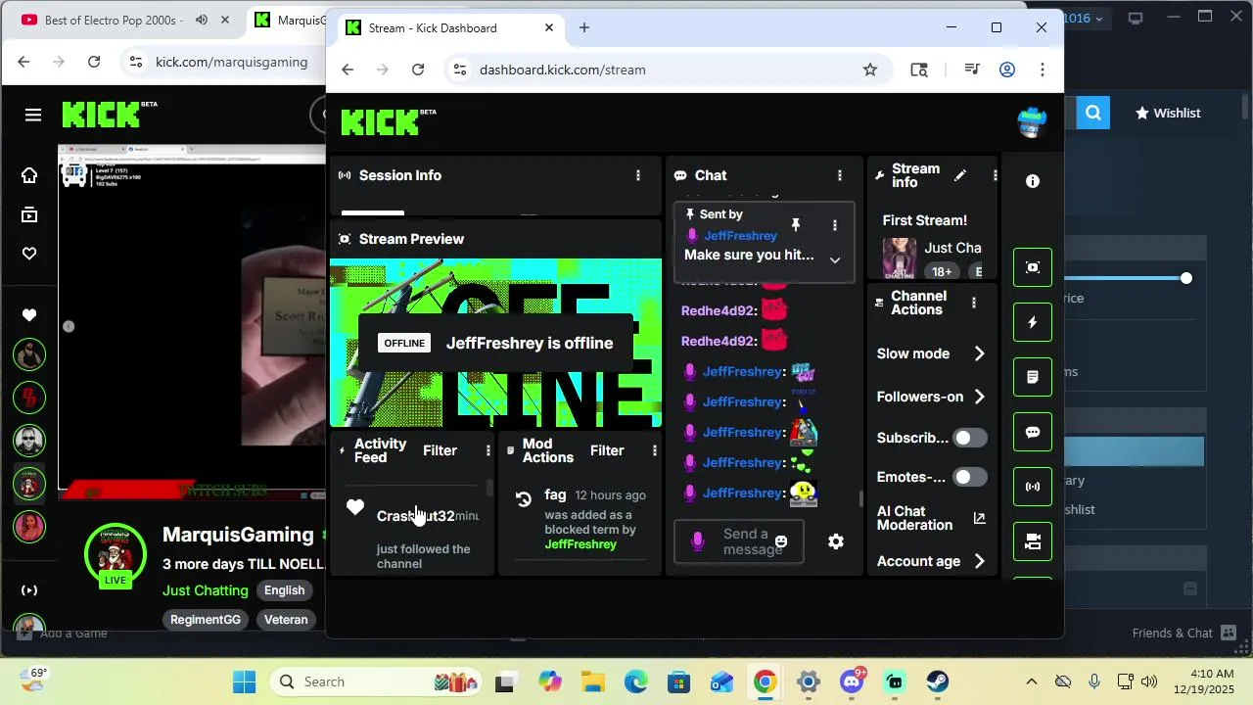Screen dimensions: 1253x705
Task: Toggle Emotes-only chat switch
Action: tap(970, 477)
